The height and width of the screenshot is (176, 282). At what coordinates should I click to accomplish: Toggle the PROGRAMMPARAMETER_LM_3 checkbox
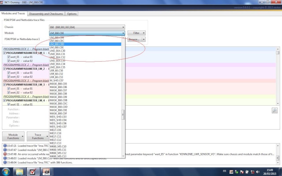click(x=5, y=84)
